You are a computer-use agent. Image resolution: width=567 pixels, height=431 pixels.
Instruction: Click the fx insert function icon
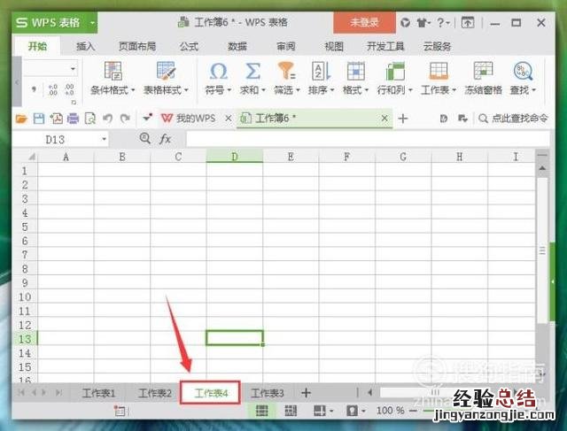(165, 139)
